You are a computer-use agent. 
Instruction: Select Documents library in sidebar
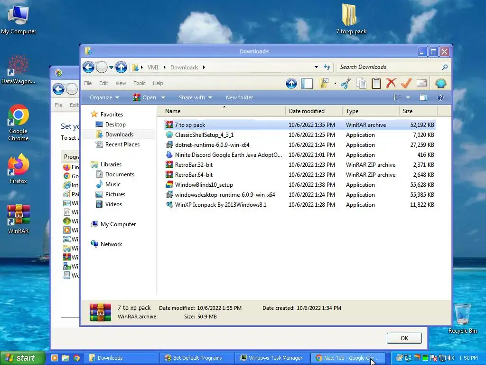point(120,174)
